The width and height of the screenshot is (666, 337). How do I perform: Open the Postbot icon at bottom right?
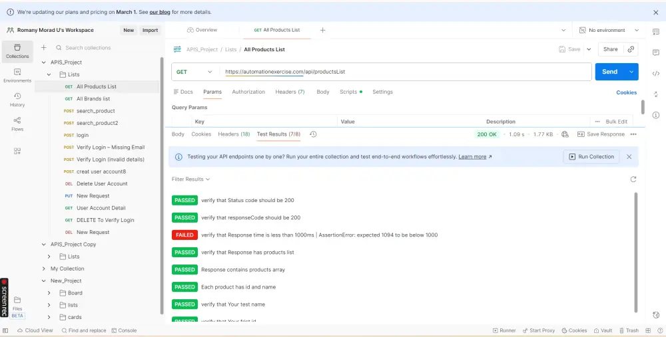click(656, 315)
